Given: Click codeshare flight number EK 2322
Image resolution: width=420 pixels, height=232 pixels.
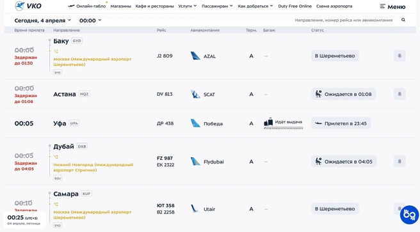Looking at the screenshot, I should pyautogui.click(x=166, y=165).
